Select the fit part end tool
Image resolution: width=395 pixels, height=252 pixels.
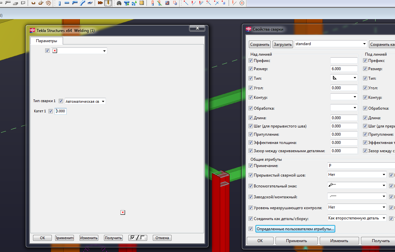[152, 3]
